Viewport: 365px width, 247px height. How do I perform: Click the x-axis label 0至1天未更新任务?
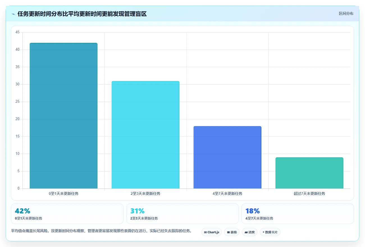pyautogui.click(x=63, y=194)
